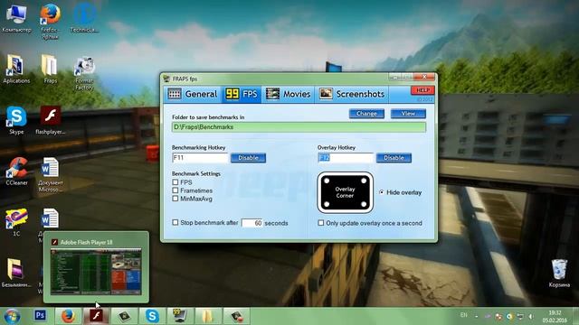Click the film icon on the Movies tab
This screenshot has width=579, height=325.
(x=272, y=94)
